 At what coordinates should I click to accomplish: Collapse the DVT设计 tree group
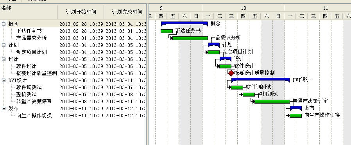click(4, 81)
